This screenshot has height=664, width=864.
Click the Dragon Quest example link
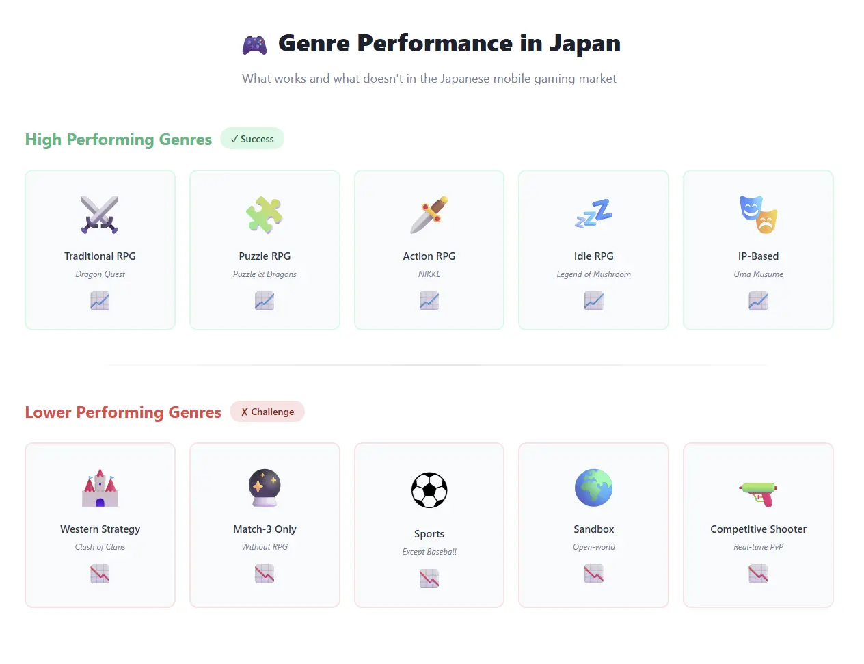click(100, 274)
